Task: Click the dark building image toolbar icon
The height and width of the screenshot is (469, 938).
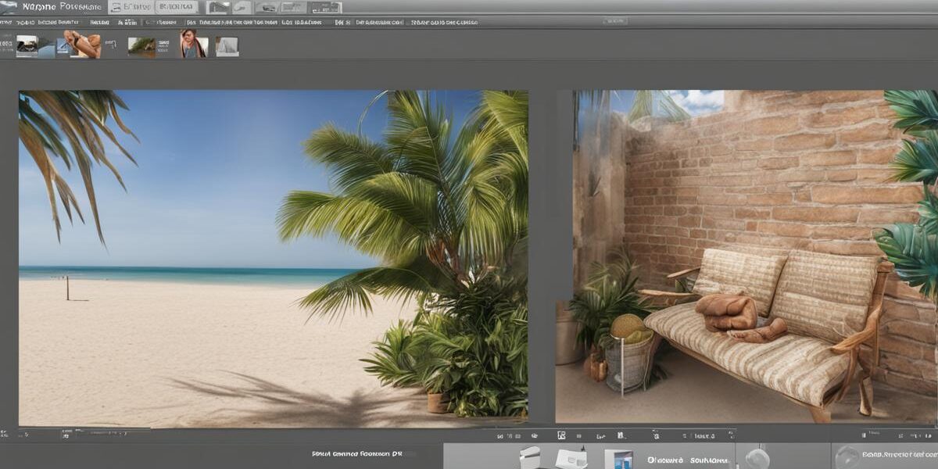Action: [218, 7]
